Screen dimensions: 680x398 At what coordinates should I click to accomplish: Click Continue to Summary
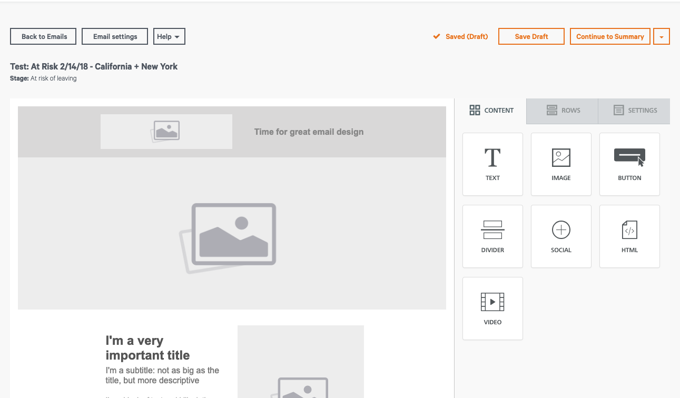(610, 36)
